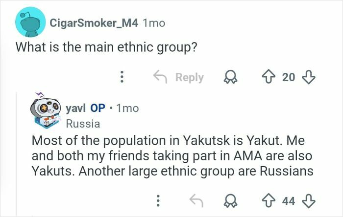Open CigarSmoker_M4's user profile link
343x217 pixels.
(94, 22)
